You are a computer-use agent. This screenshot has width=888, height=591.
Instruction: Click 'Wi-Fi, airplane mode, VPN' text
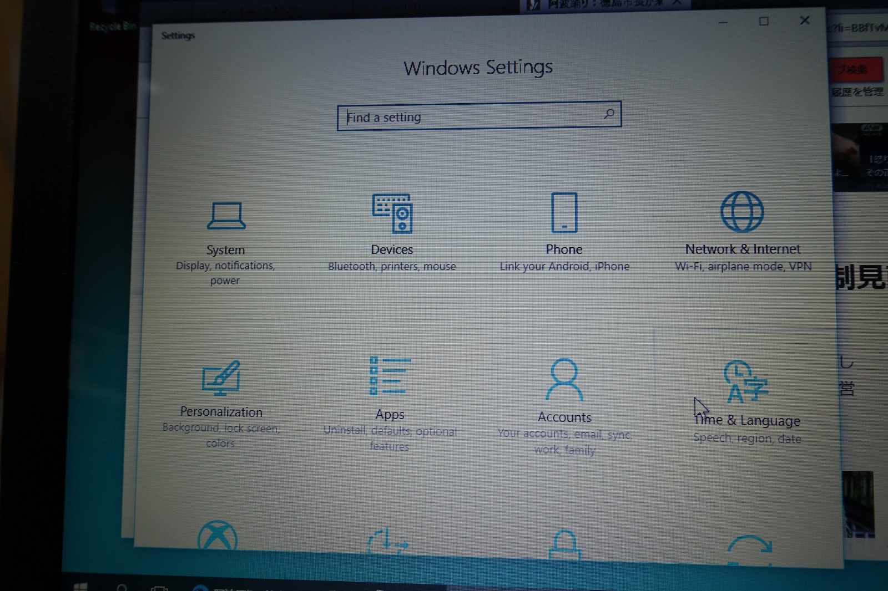[x=743, y=266]
